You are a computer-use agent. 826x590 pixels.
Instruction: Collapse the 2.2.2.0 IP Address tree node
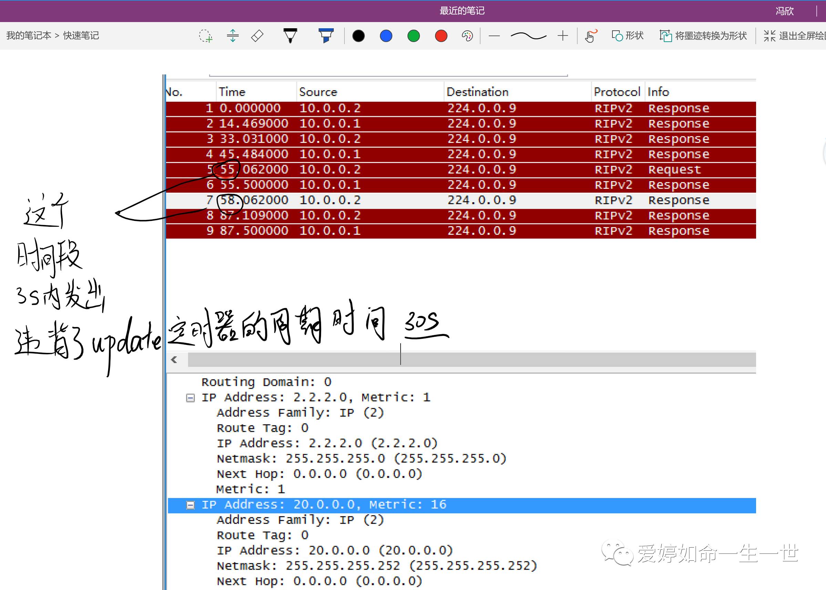coord(190,398)
